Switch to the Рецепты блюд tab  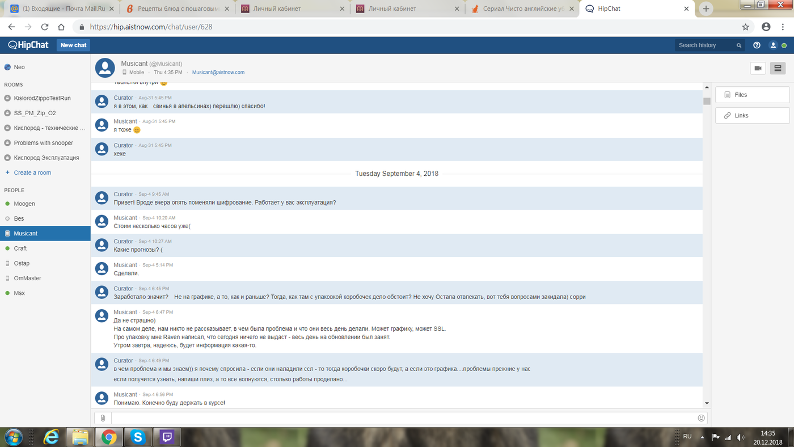point(177,9)
